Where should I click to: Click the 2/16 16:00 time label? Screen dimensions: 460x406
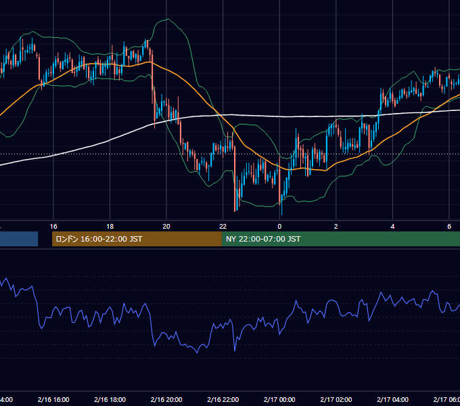coord(53,399)
